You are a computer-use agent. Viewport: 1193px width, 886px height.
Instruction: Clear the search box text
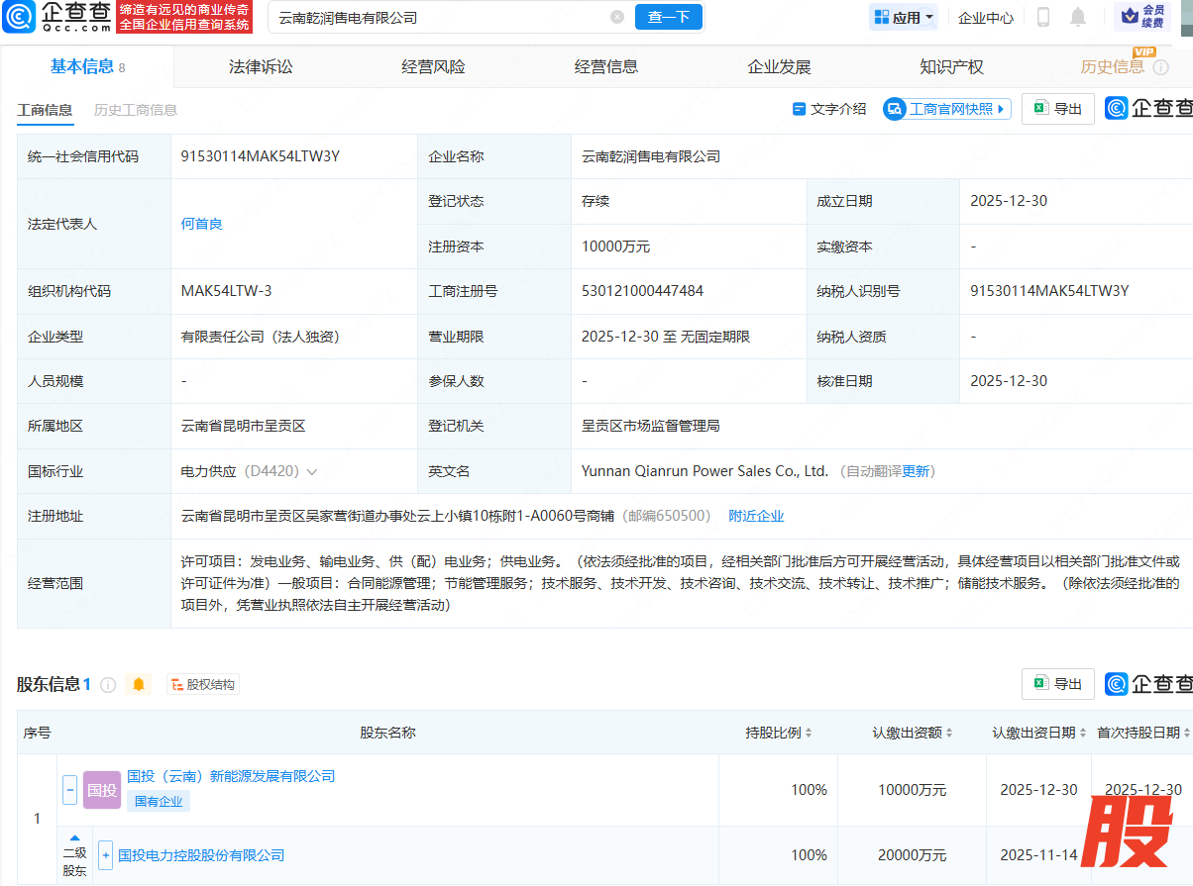[x=617, y=17]
